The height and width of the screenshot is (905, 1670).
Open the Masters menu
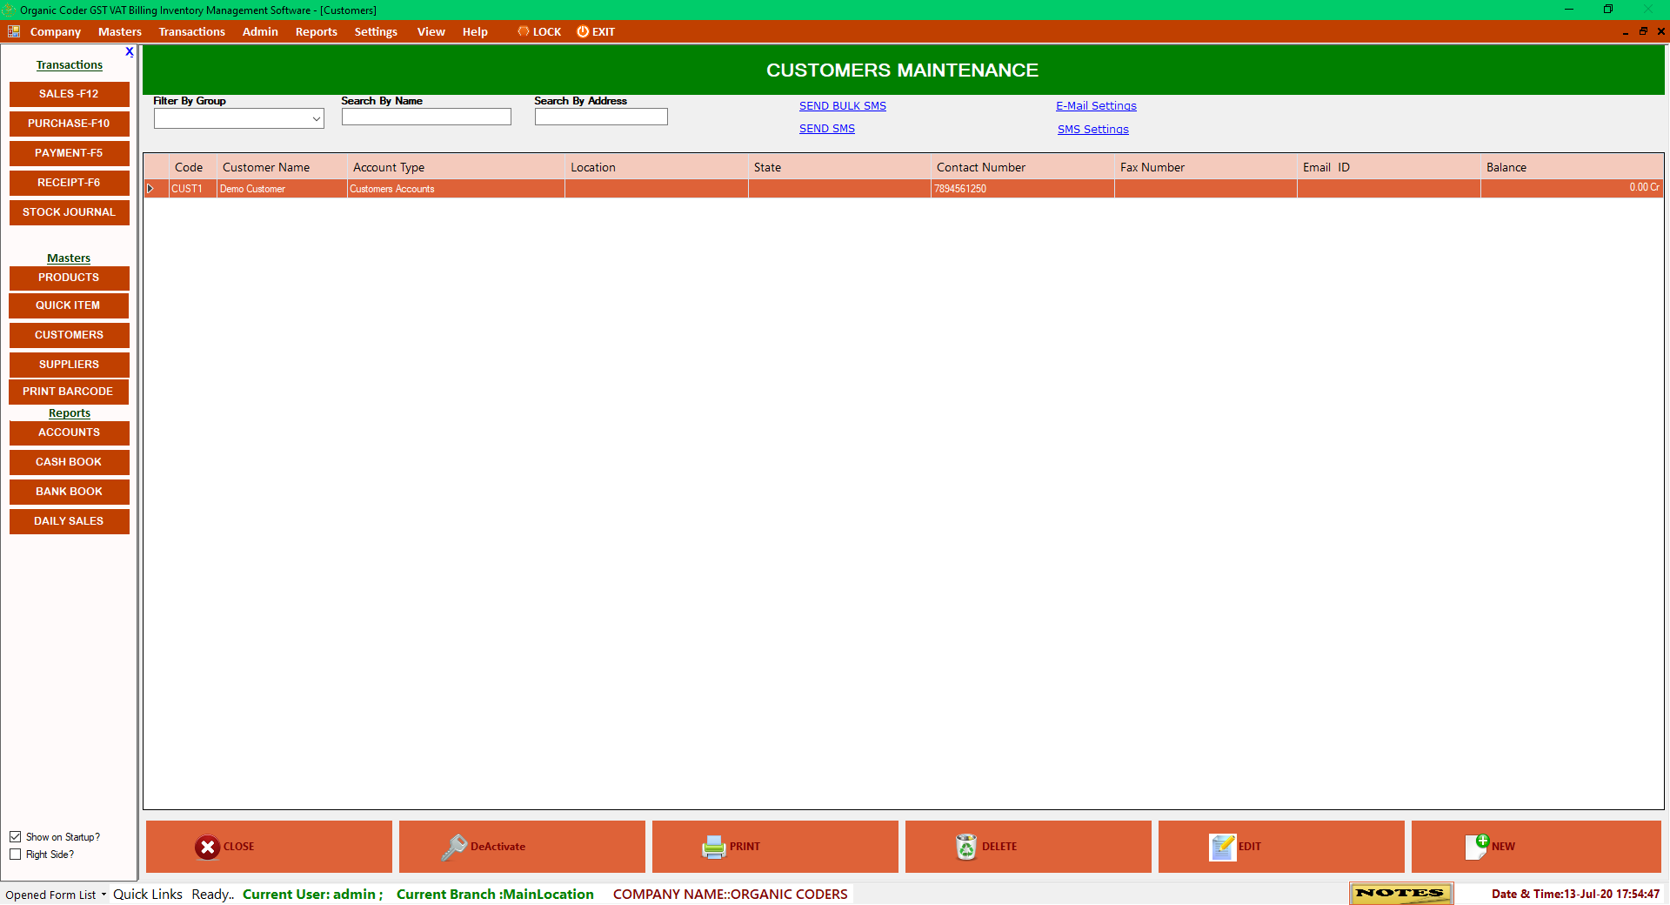[x=119, y=31]
